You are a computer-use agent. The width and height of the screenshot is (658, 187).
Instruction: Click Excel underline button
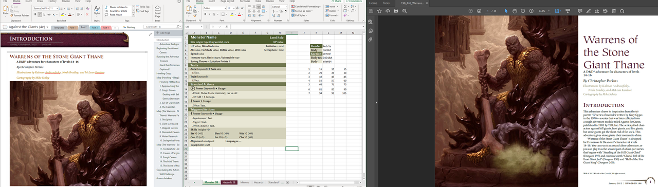214,14
